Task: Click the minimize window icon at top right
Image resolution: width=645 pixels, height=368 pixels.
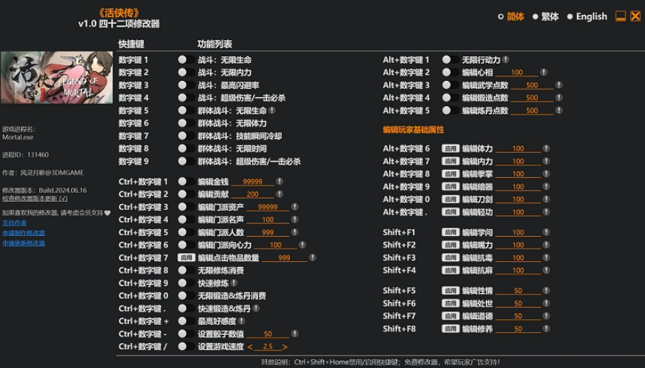Action: click(621, 16)
